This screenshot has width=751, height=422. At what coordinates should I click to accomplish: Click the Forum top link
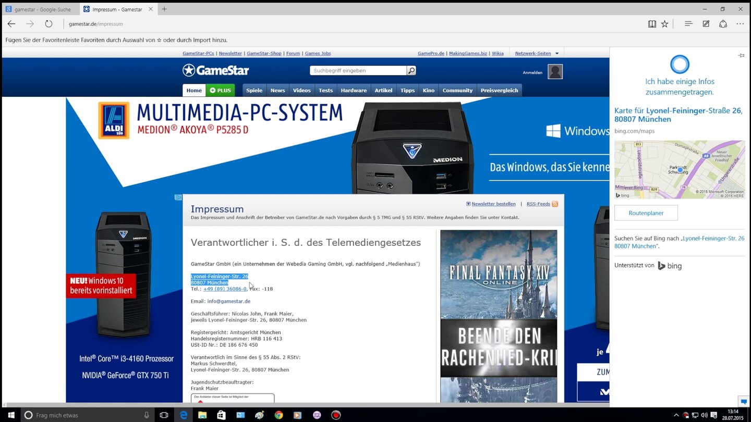click(293, 53)
